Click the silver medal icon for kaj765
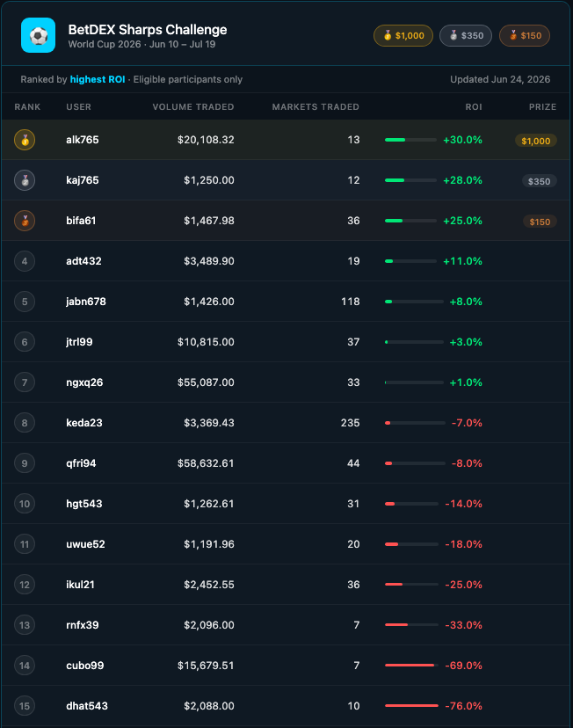 25,180
